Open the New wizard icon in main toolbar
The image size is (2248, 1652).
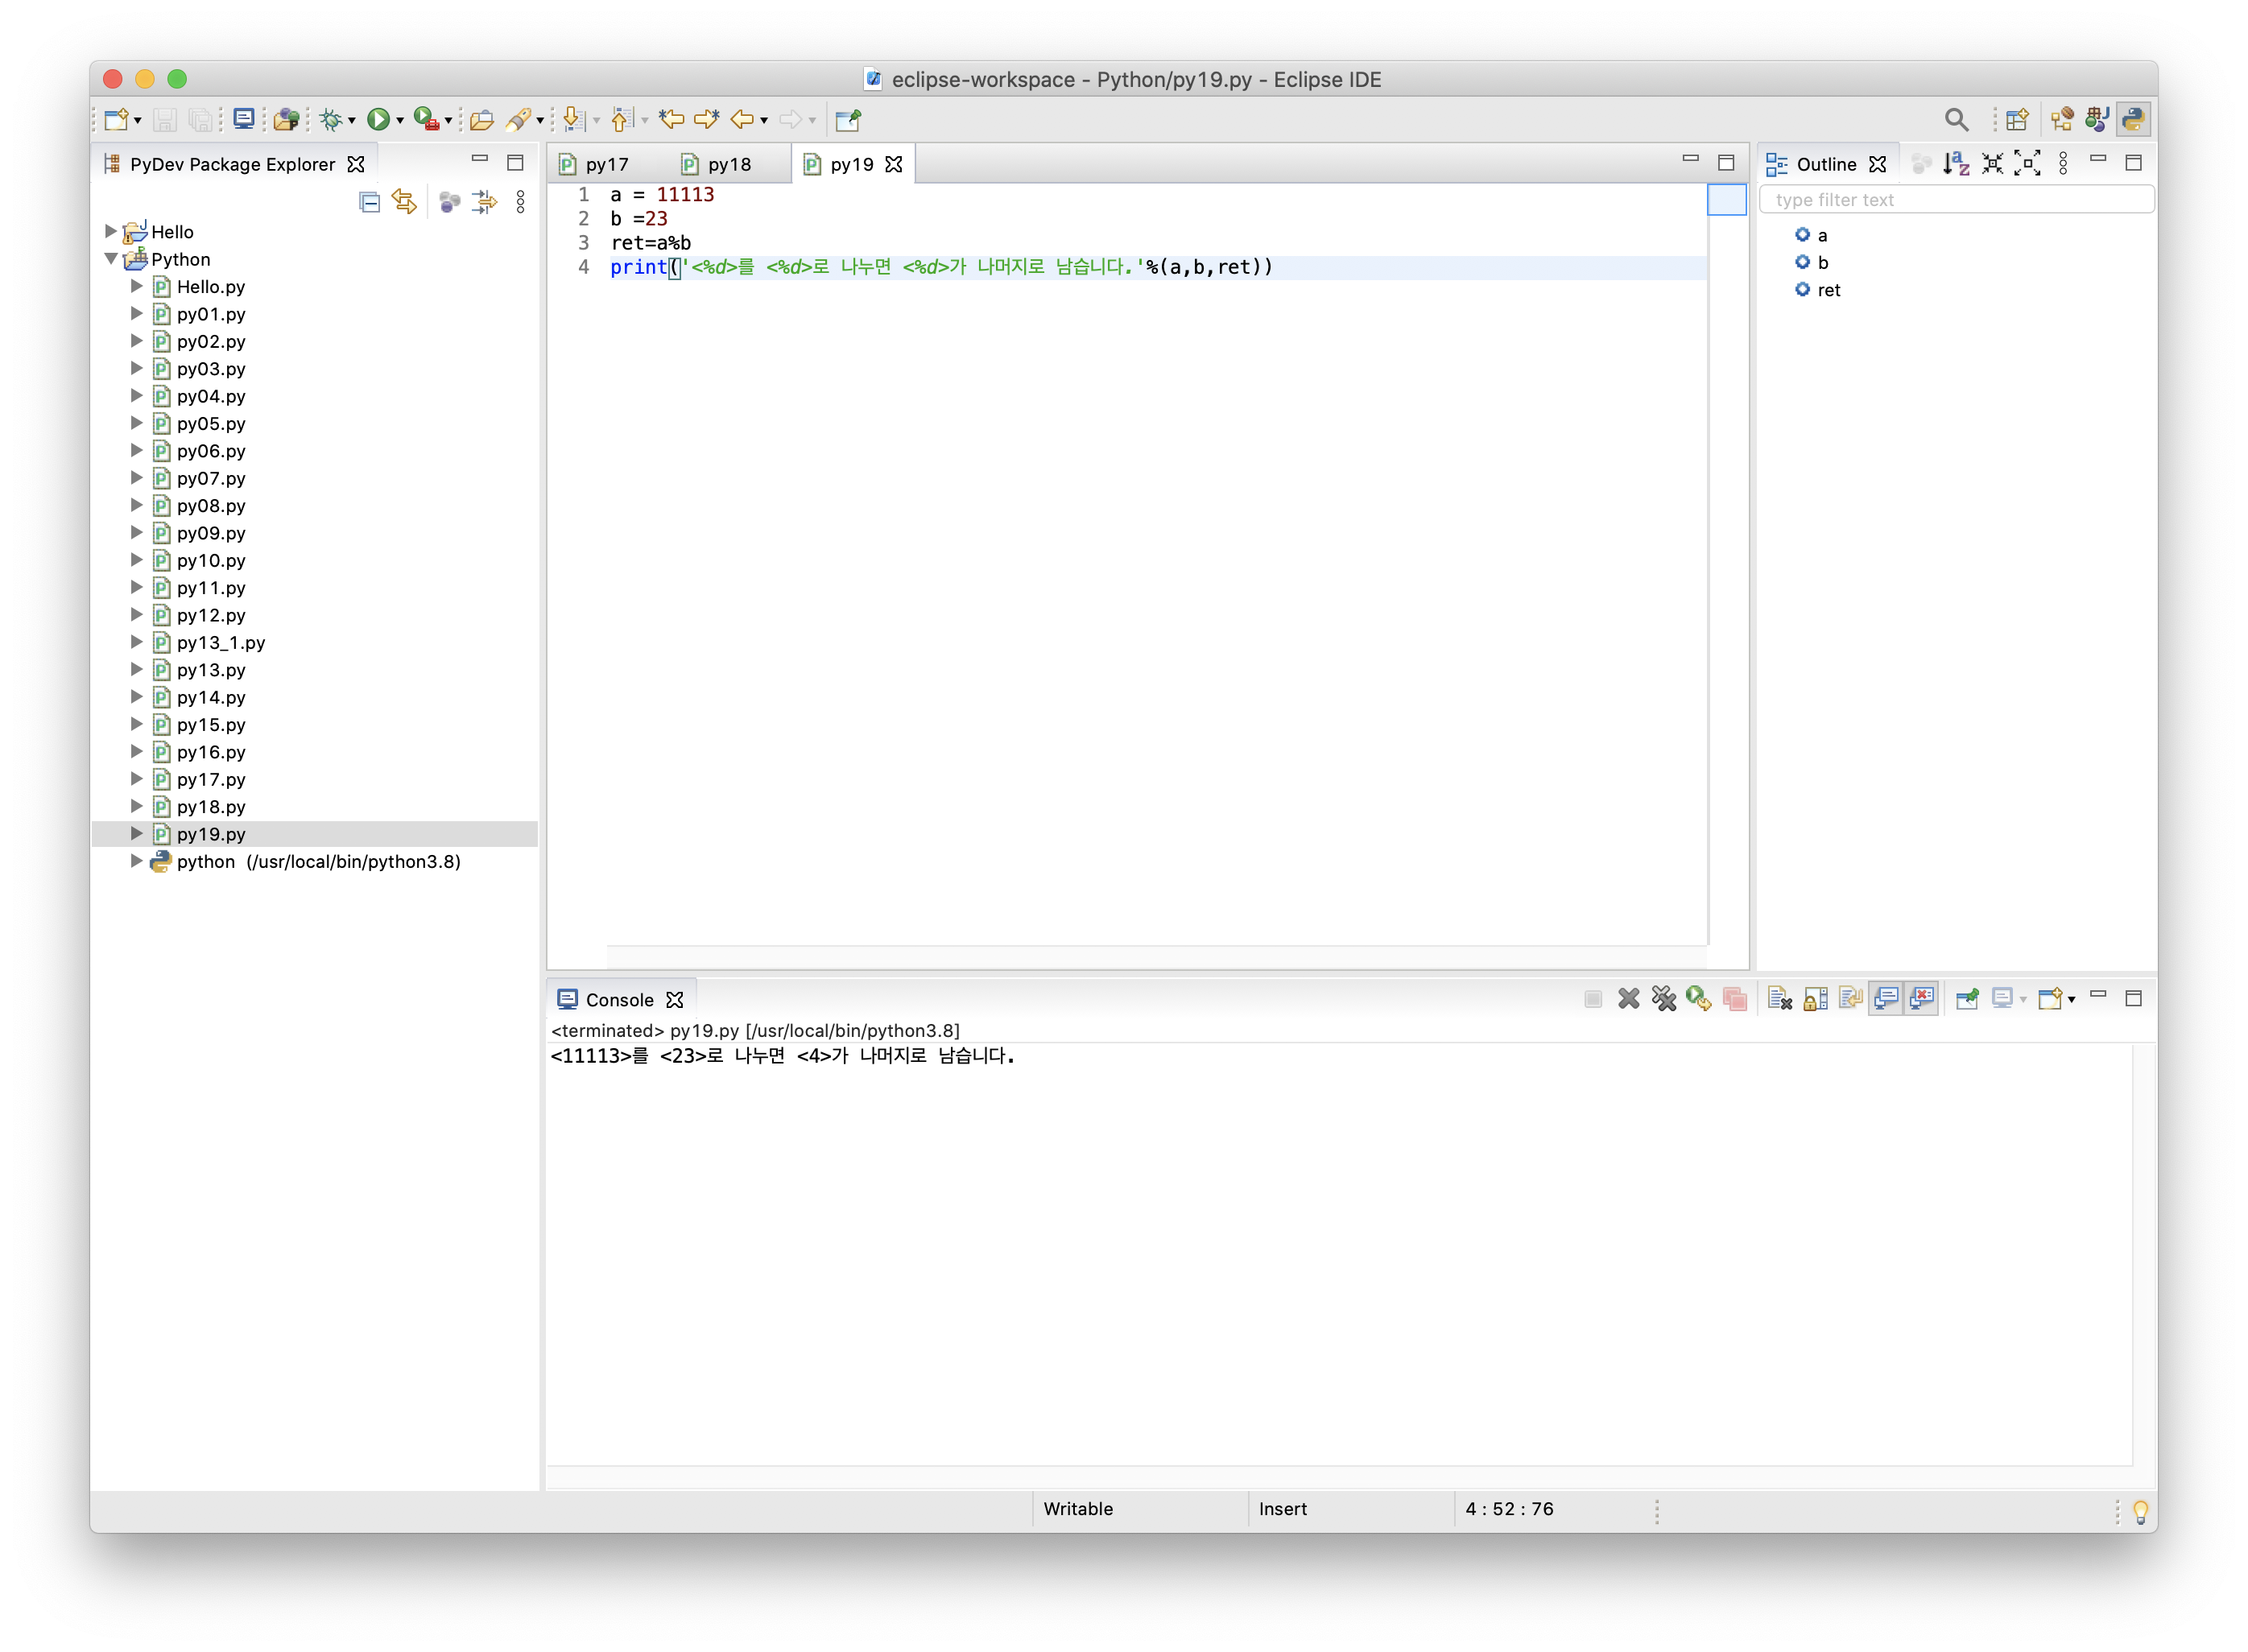pos(115,120)
